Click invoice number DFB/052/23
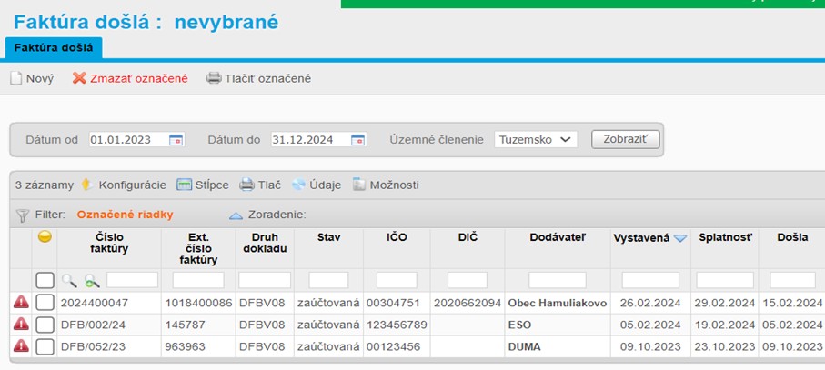This screenshot has height=370, width=825. point(93,347)
